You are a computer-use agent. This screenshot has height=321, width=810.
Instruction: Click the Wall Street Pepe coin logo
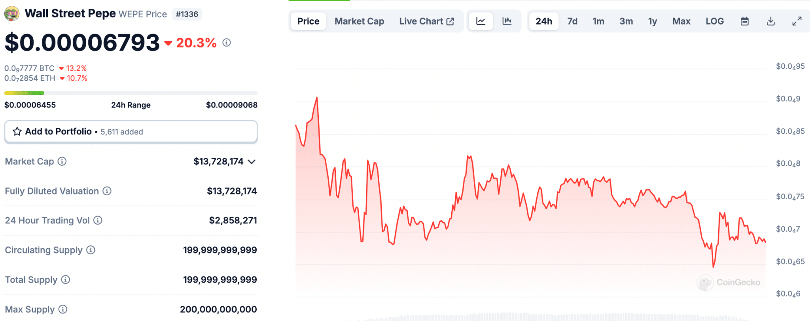click(x=12, y=14)
